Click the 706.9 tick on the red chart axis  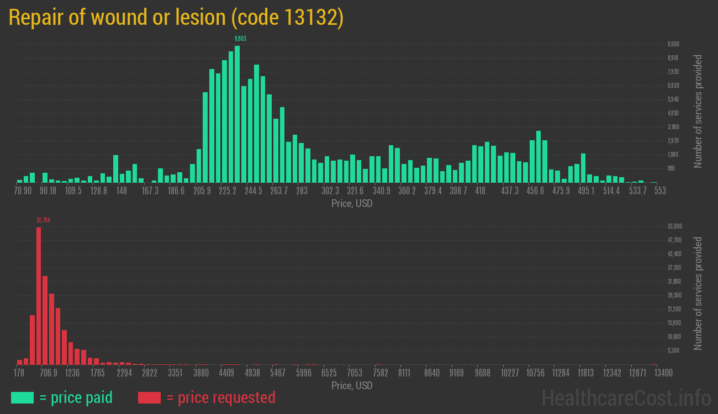pyautogui.click(x=49, y=373)
